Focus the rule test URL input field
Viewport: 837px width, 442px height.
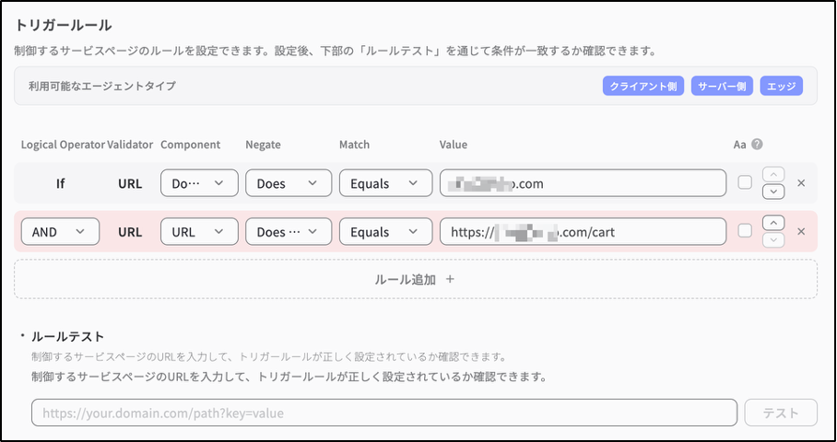coord(384,413)
